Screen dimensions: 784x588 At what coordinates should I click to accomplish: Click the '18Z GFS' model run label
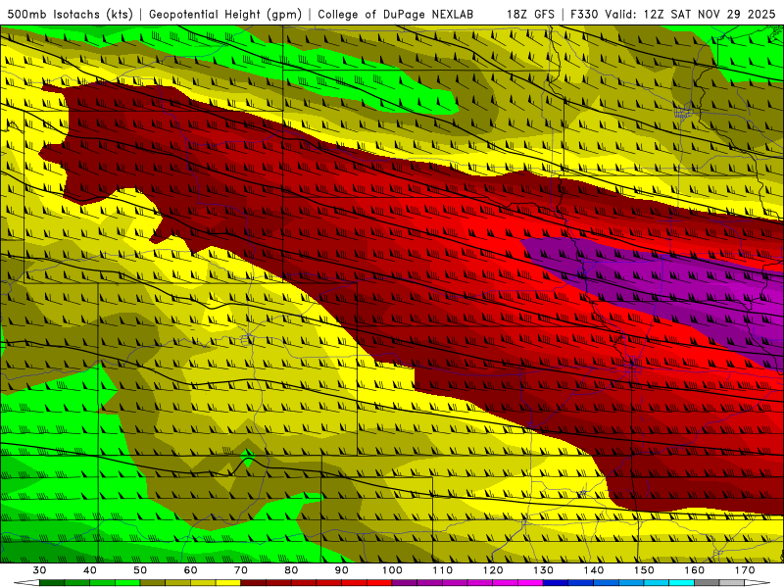[530, 14]
